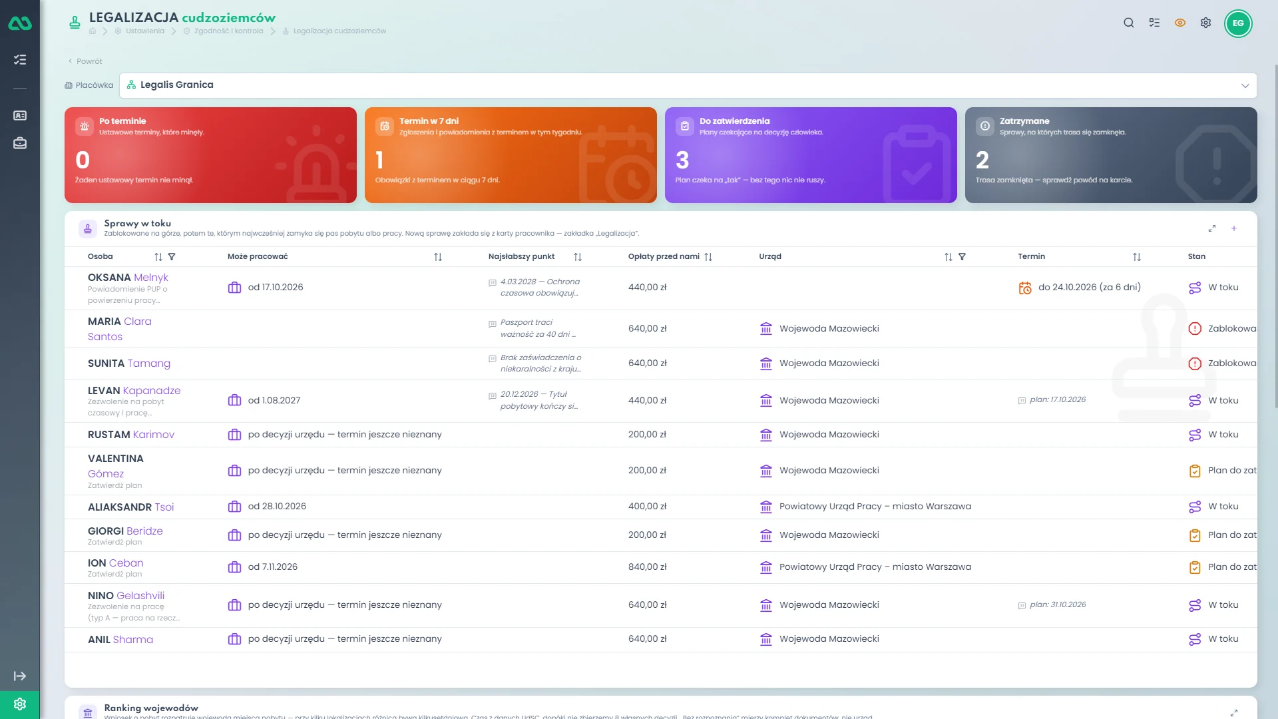Click the home breadcrumb icon
Viewport: 1278px width, 719px height.
[93, 31]
